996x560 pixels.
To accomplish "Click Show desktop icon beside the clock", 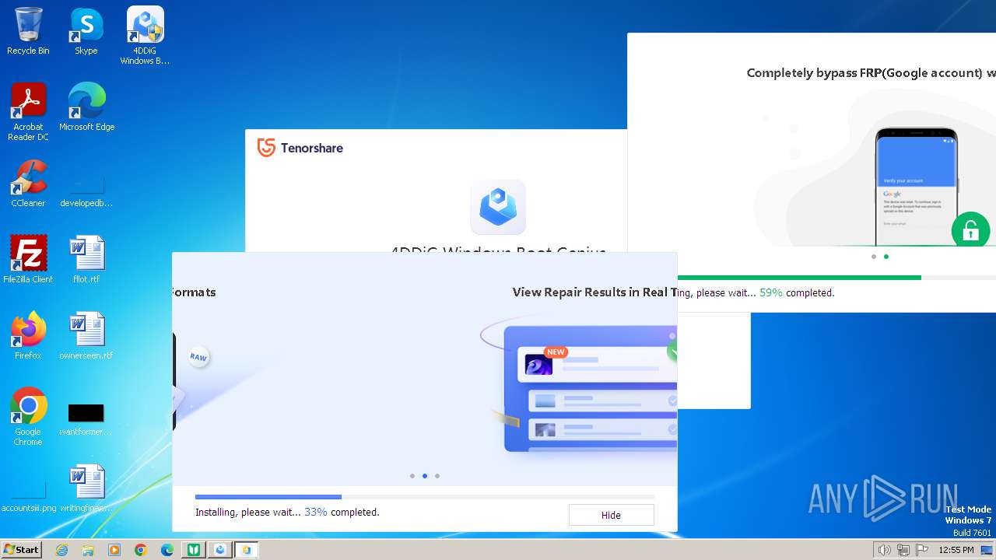I will [x=987, y=550].
